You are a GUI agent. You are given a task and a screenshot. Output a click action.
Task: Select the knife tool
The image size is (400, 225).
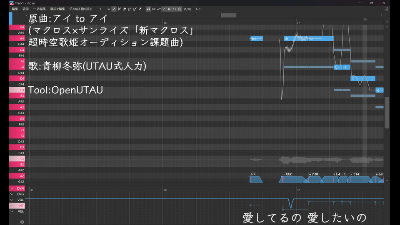point(140,9)
